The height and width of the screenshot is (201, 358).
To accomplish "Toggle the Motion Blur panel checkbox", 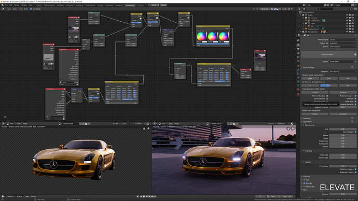I will 305,186.
